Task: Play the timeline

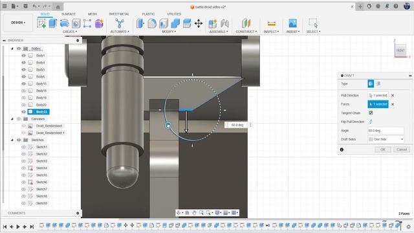Action: coord(18,227)
